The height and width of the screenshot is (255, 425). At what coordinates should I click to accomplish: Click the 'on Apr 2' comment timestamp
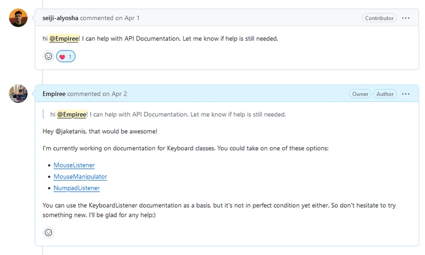(115, 94)
